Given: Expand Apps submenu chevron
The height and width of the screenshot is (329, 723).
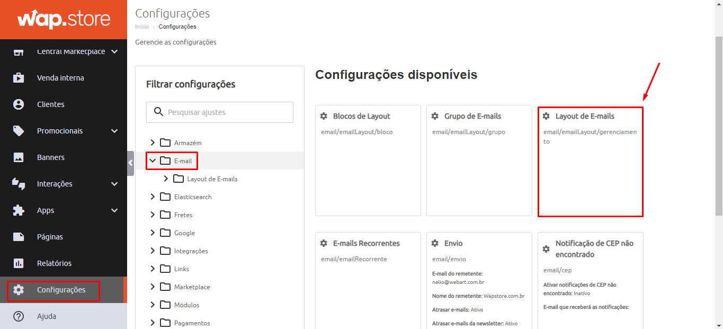Looking at the screenshot, I should point(114,210).
